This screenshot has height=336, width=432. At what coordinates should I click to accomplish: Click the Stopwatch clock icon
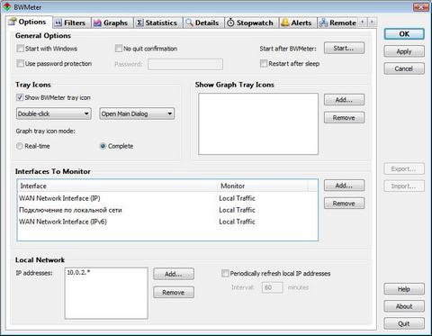click(x=230, y=23)
